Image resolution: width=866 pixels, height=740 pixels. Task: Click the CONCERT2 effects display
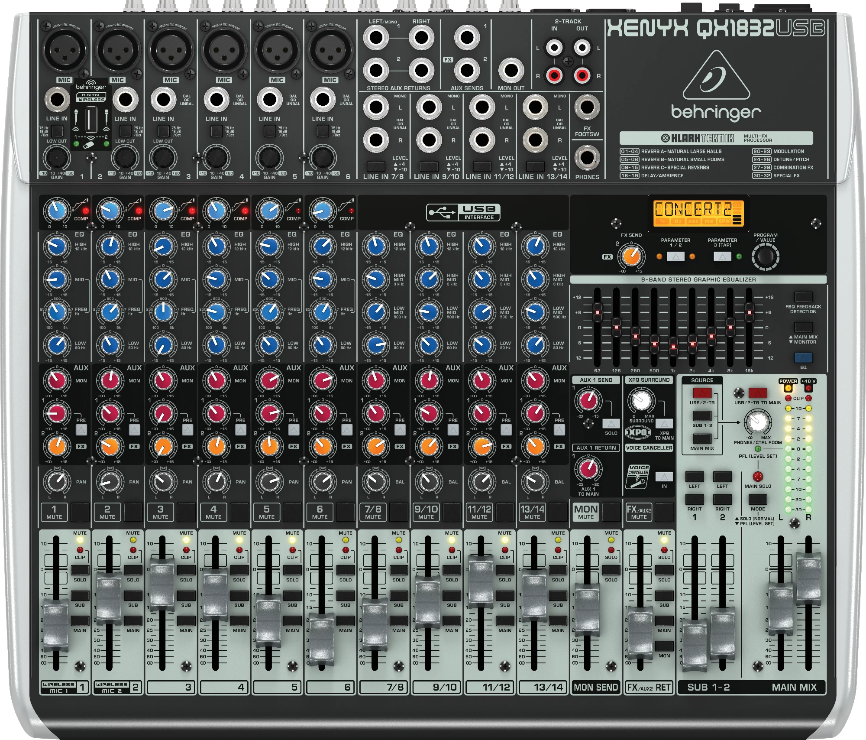[x=698, y=212]
